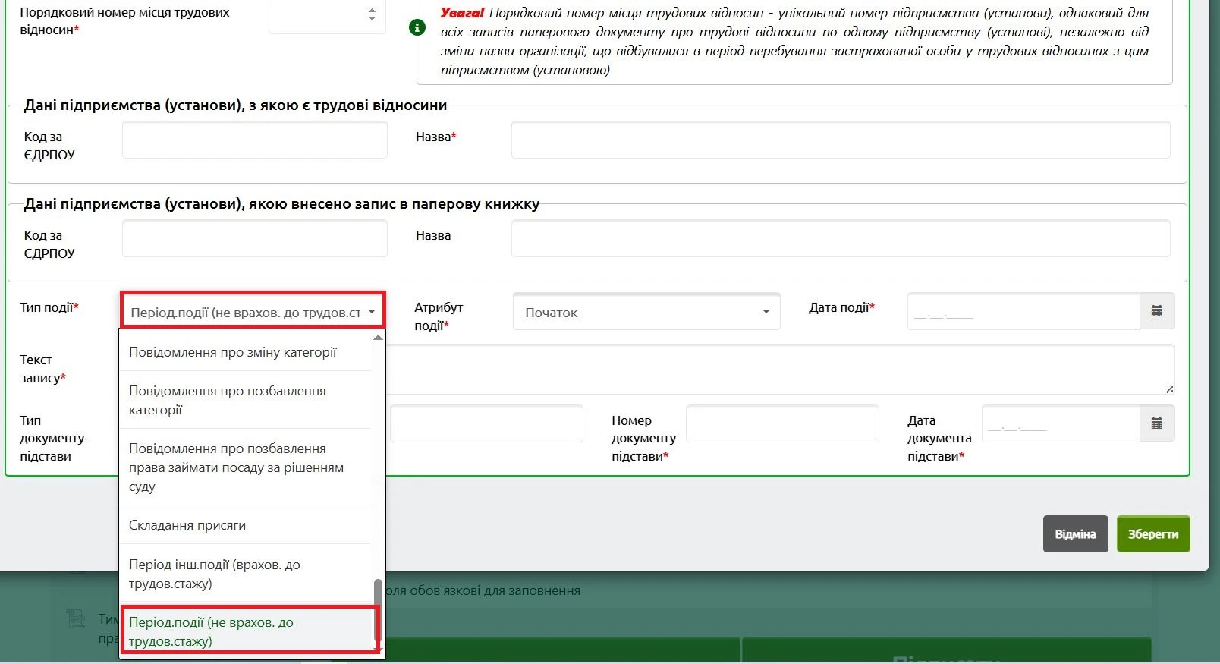Focus the Назва field of the employment enterprise
1220x664 pixels.
[840, 140]
